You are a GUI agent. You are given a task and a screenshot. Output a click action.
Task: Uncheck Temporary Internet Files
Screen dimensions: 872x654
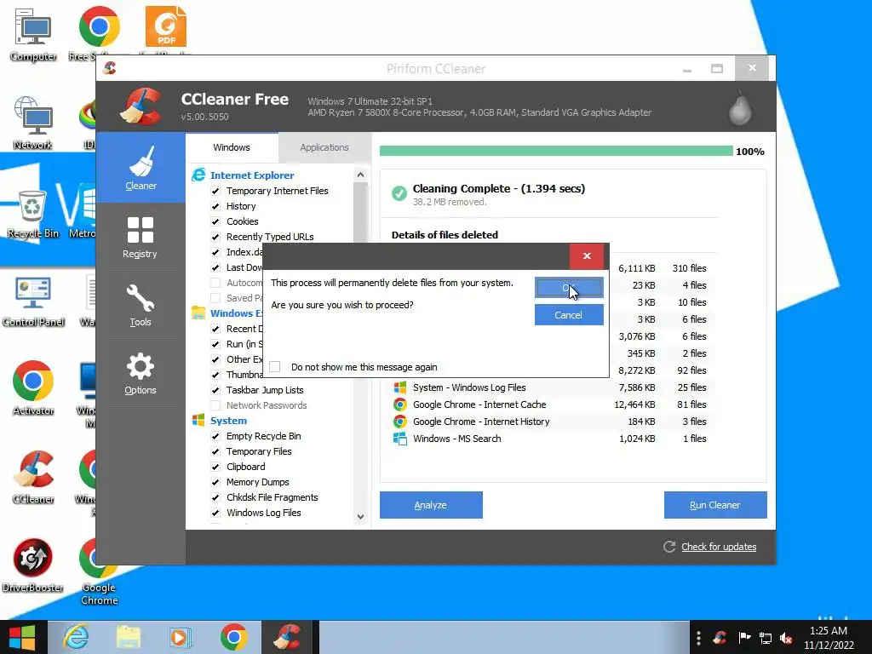[x=215, y=191]
